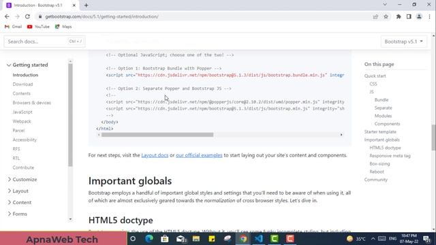This screenshot has width=436, height=245.
Task: Click the sidebar navigation scrollbar
Action: pyautogui.click(x=70, y=115)
